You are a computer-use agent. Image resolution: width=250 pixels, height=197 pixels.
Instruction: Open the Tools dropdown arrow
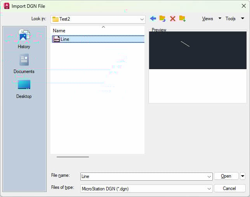point(243,18)
